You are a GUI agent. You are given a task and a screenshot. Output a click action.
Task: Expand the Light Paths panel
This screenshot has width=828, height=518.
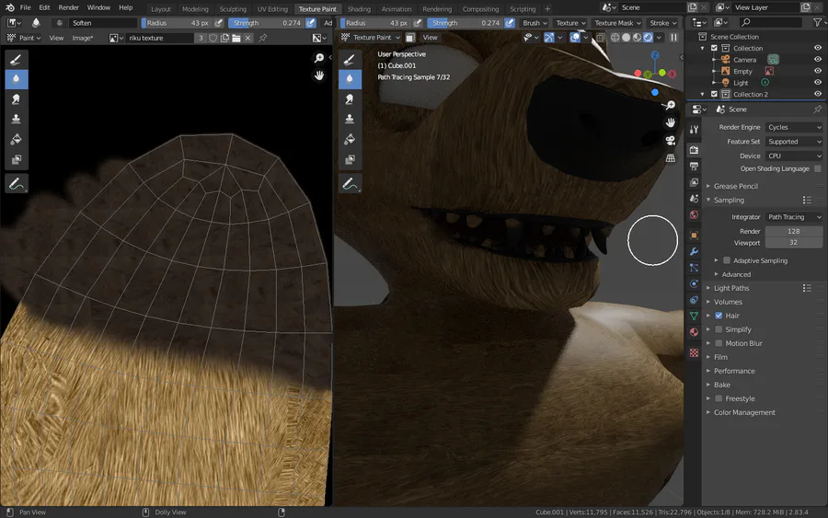click(731, 288)
